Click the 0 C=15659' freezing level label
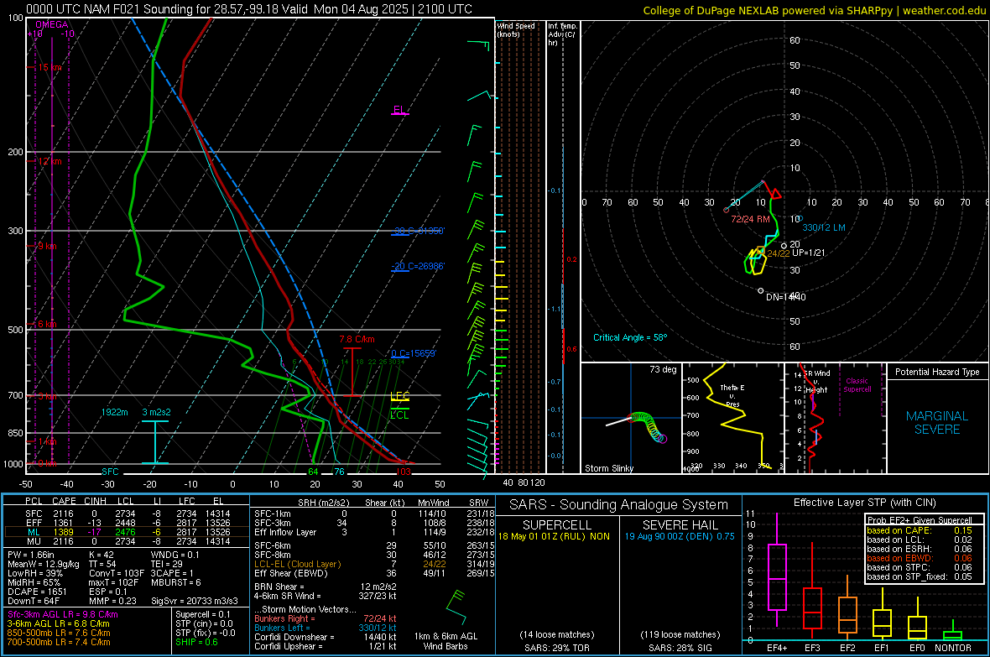Viewport: 990px width, 657px height. (414, 353)
